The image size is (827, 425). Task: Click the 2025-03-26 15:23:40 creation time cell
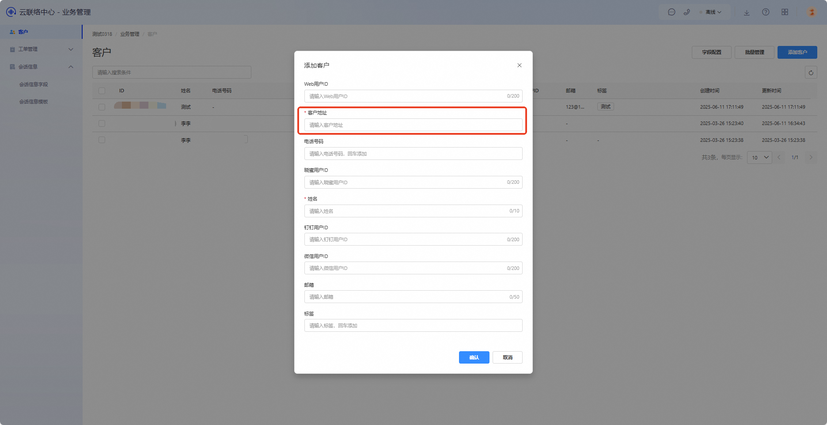[x=721, y=123]
